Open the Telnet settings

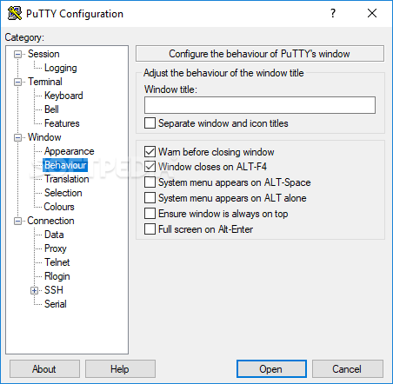57,262
